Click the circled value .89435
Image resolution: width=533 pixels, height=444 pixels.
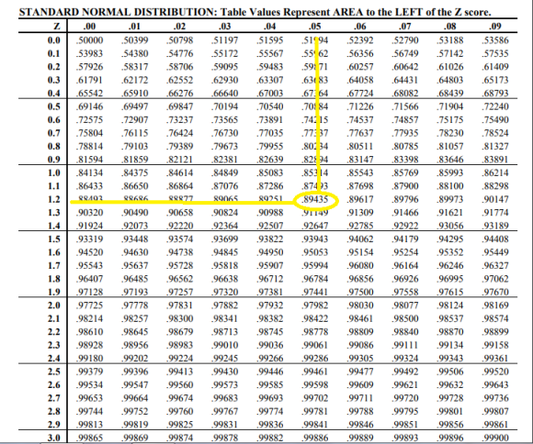click(315, 200)
